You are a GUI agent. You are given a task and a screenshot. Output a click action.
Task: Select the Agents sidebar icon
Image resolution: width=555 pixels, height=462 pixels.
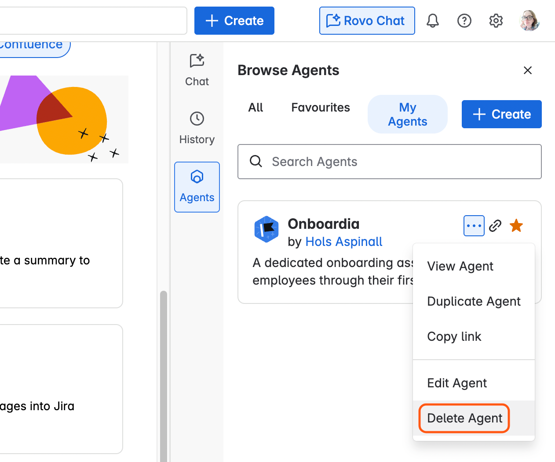197,187
